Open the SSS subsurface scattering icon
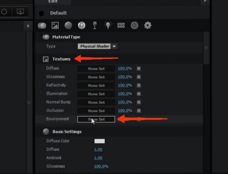228x174 pixels. click(121, 26)
